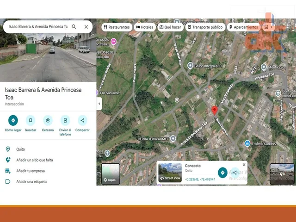Click Casa madre street label
The image size is (296, 222).
click(135, 73)
